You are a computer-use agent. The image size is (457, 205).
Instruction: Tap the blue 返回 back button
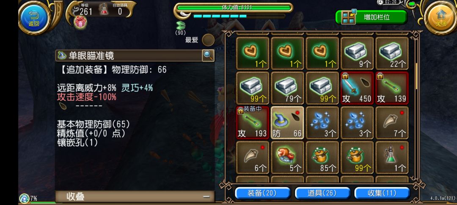pos(33,17)
